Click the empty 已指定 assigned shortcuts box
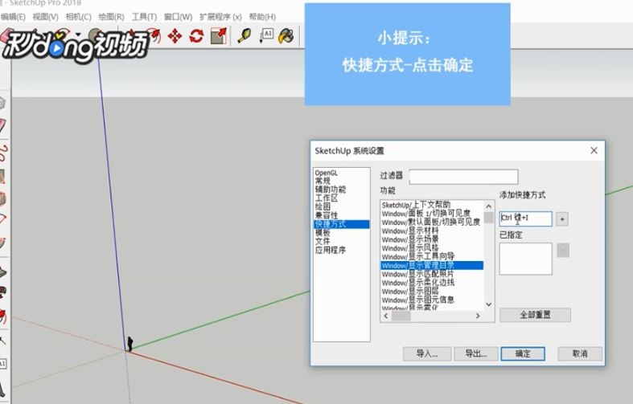 click(525, 259)
